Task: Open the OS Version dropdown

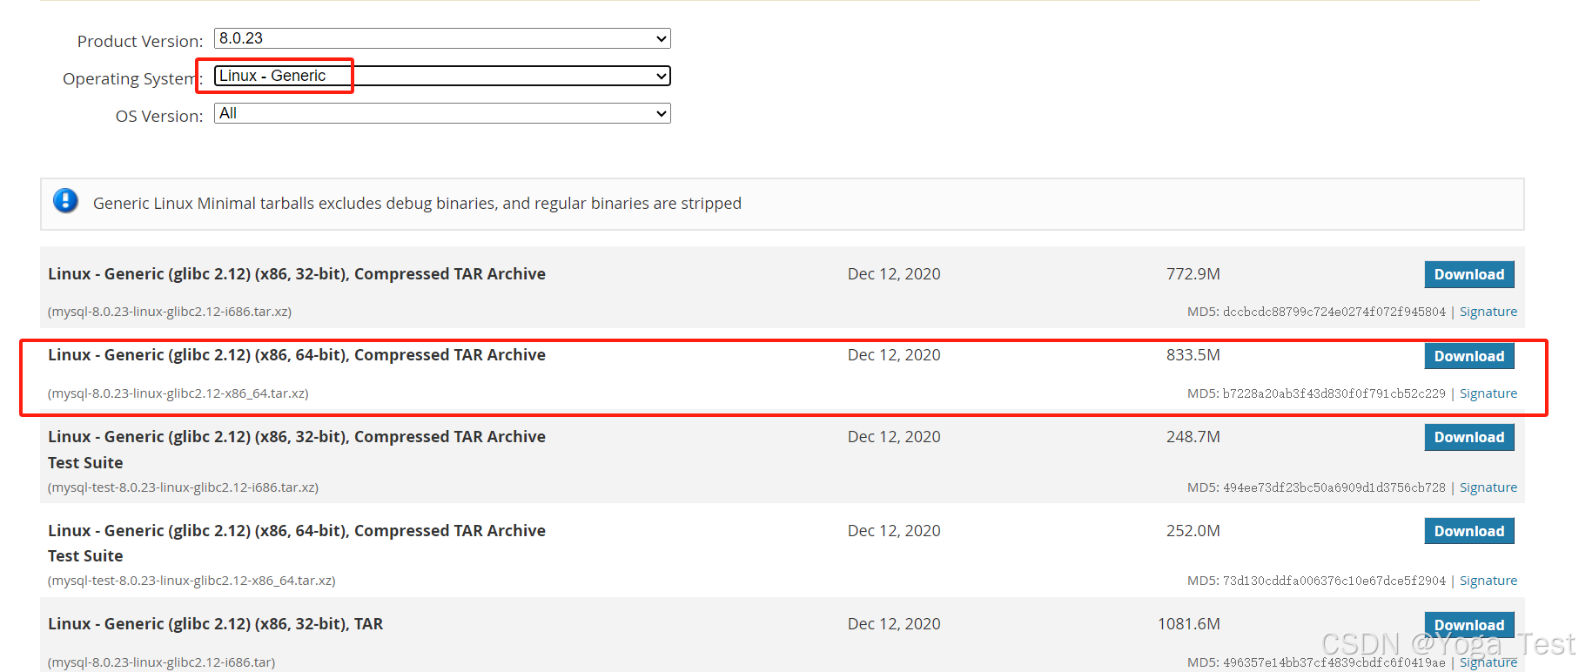Action: [442, 113]
